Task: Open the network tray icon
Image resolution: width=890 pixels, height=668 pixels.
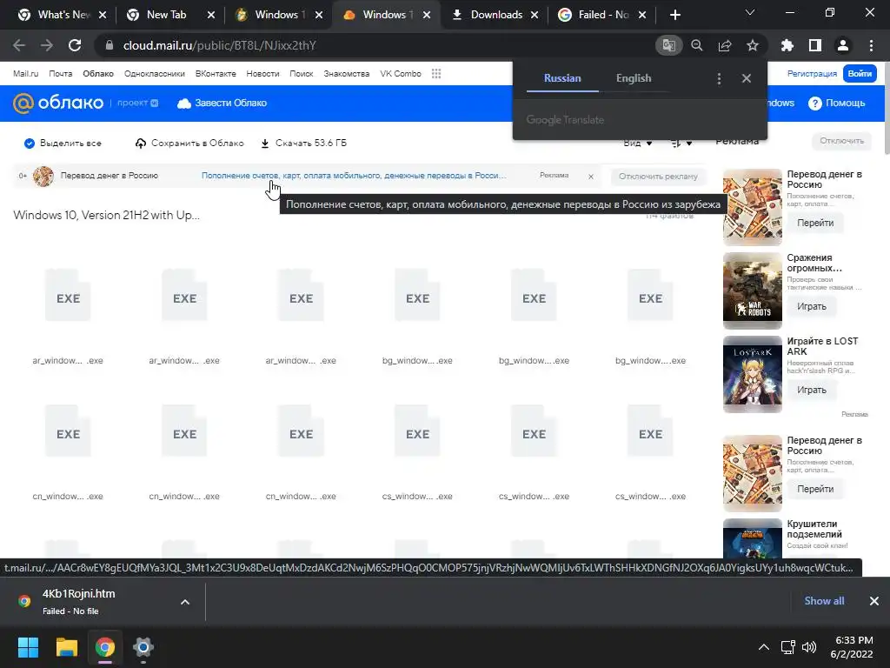Action: coord(787,647)
